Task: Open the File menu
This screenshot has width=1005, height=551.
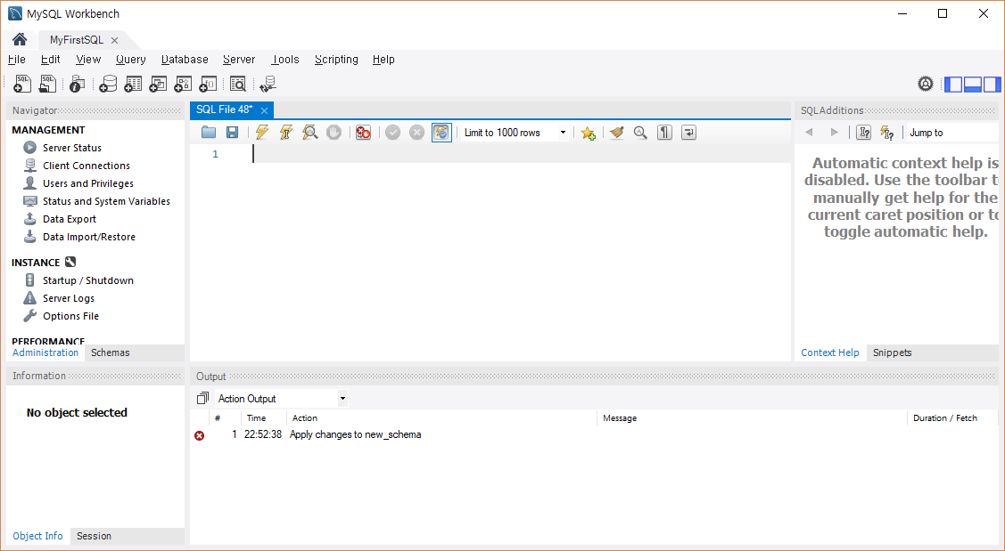Action: [17, 60]
